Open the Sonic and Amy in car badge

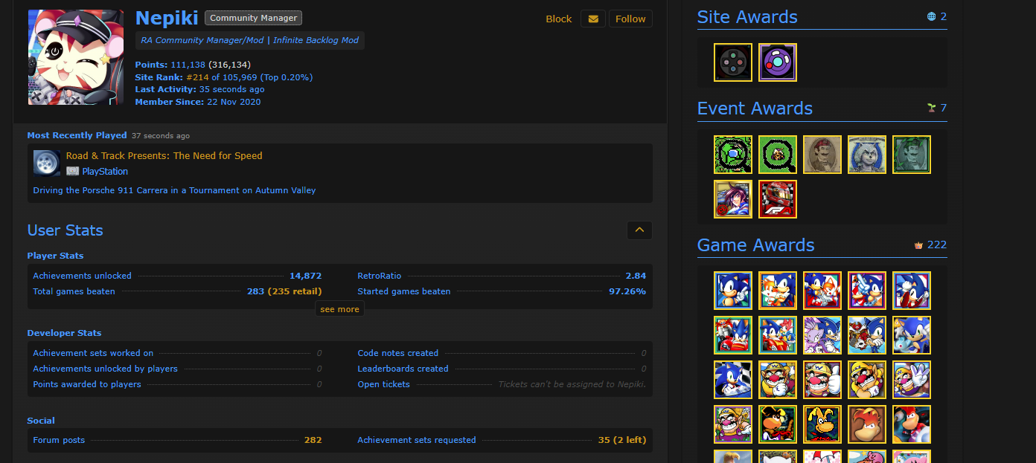click(x=778, y=335)
